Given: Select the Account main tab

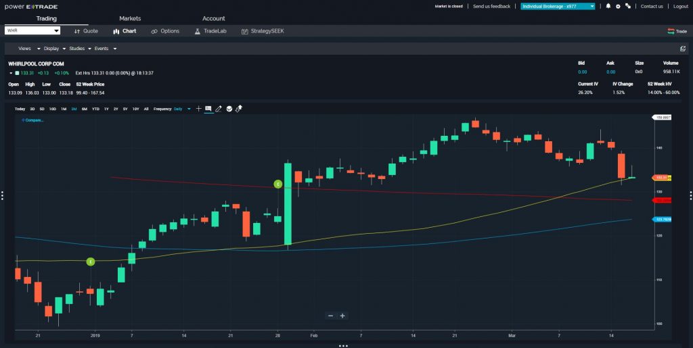Looking at the screenshot, I should [213, 18].
